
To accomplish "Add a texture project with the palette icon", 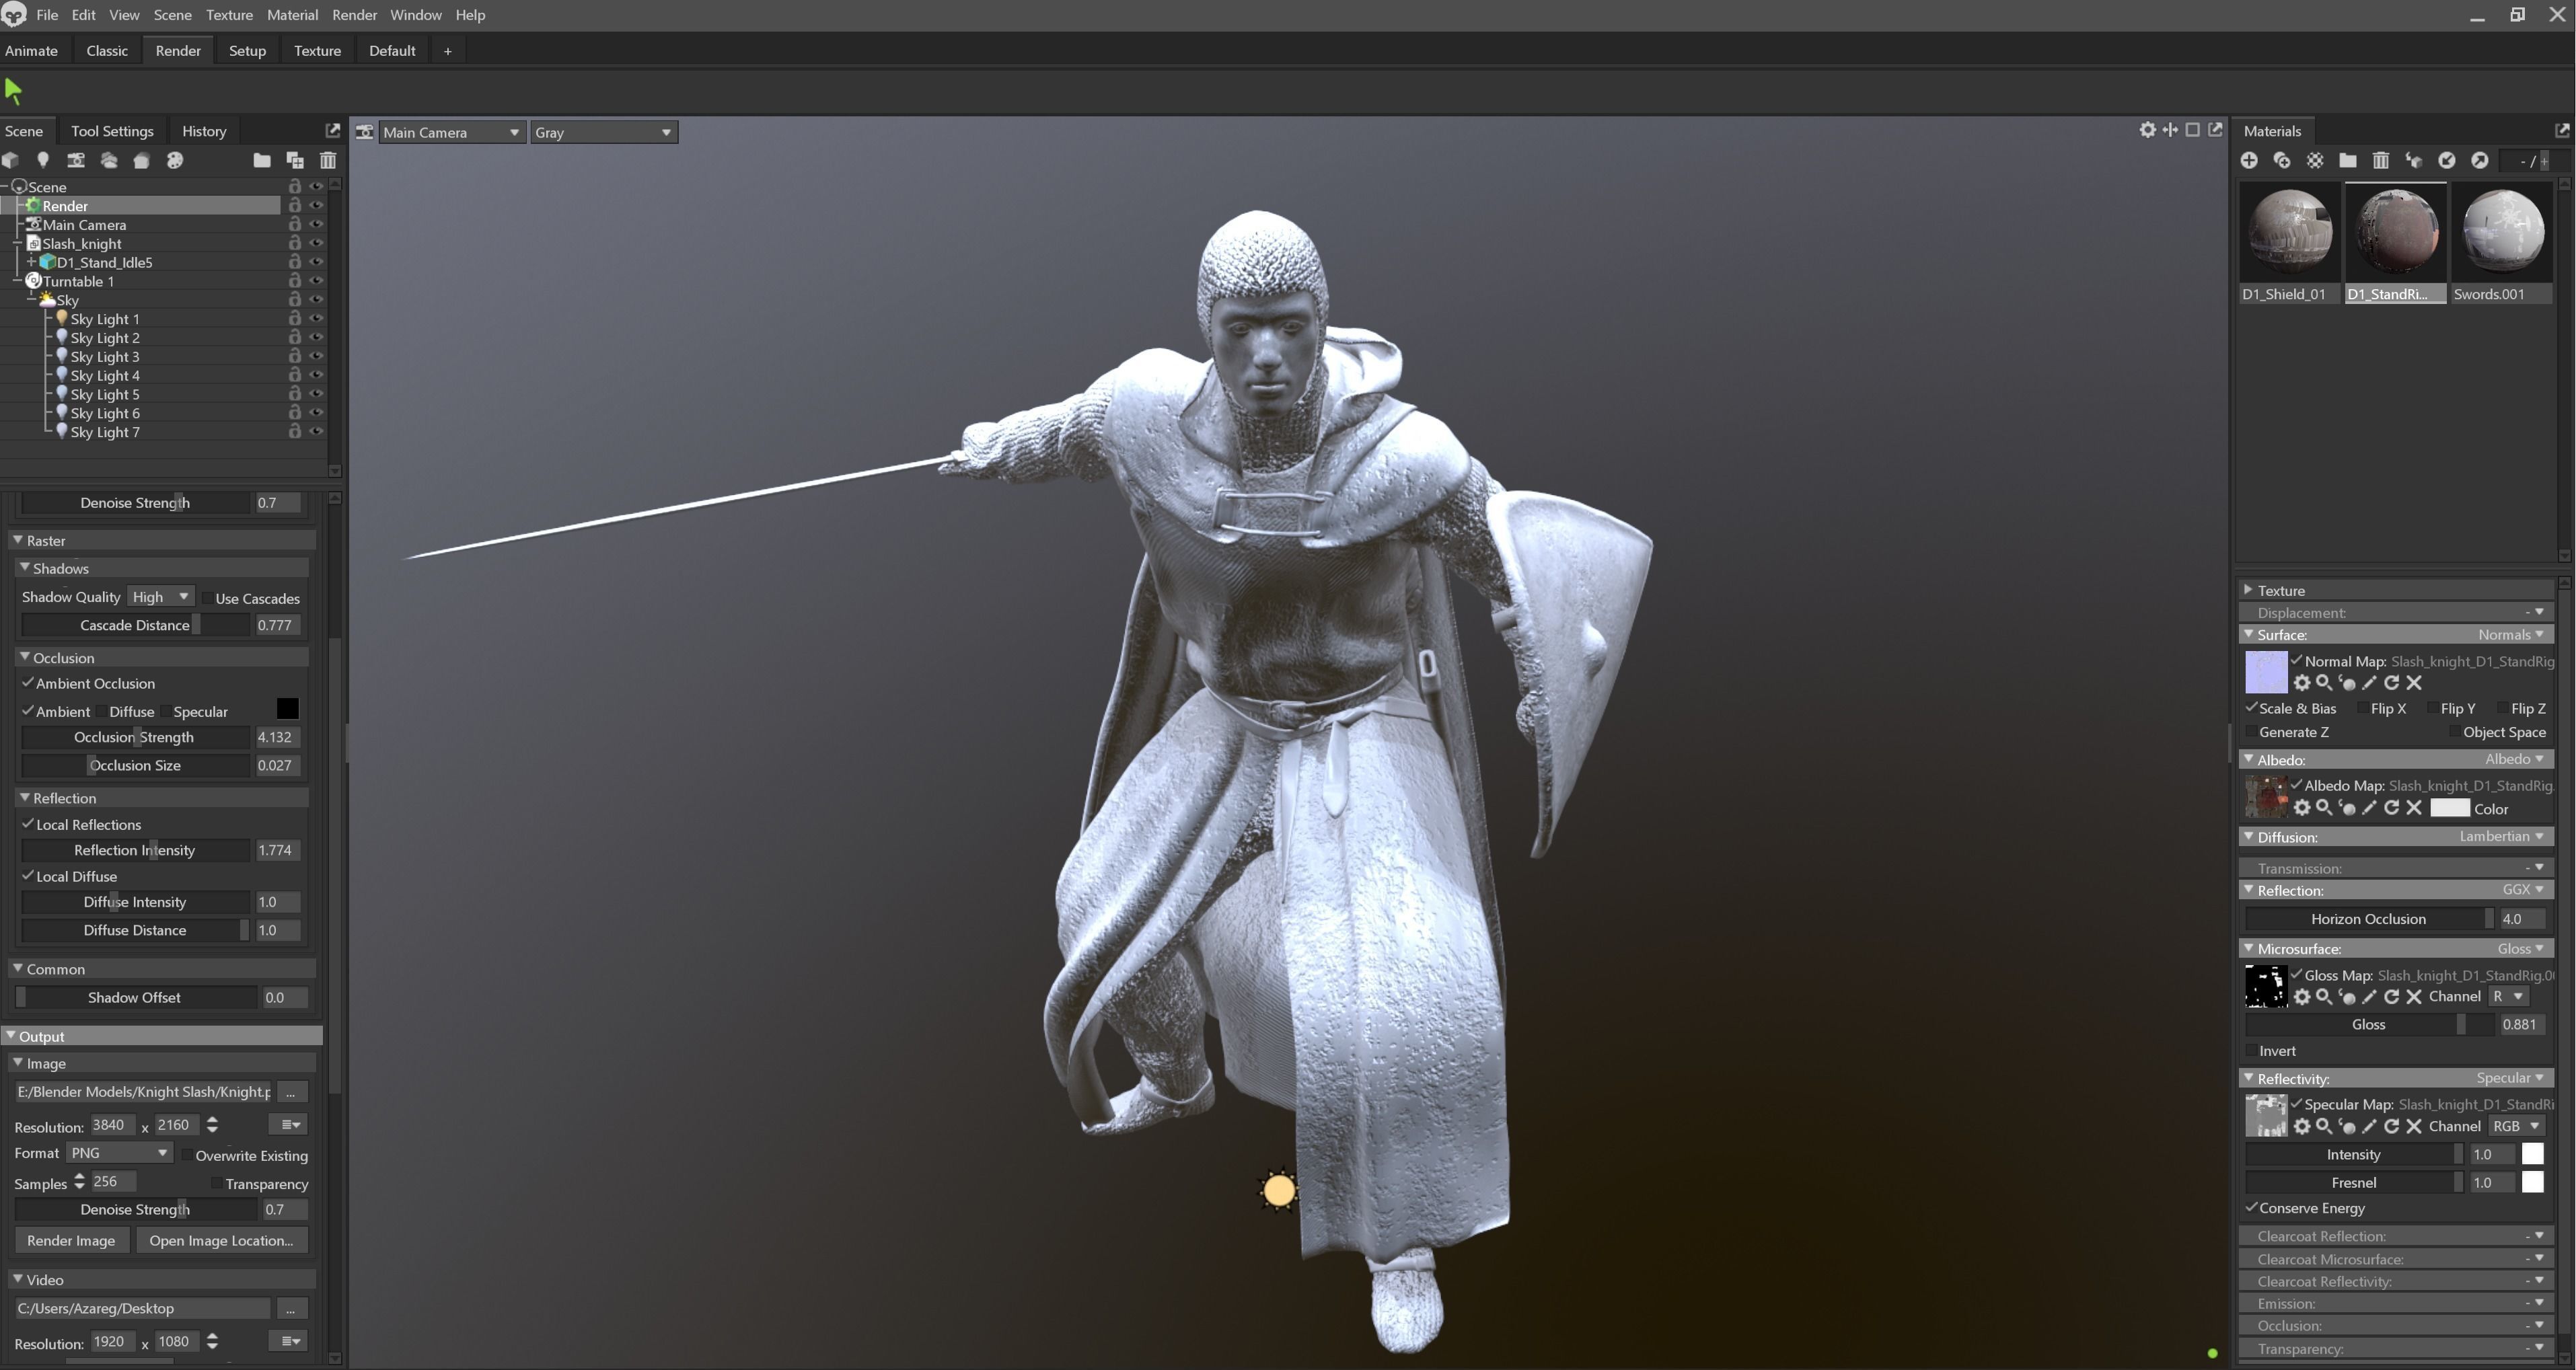I will coord(175,160).
